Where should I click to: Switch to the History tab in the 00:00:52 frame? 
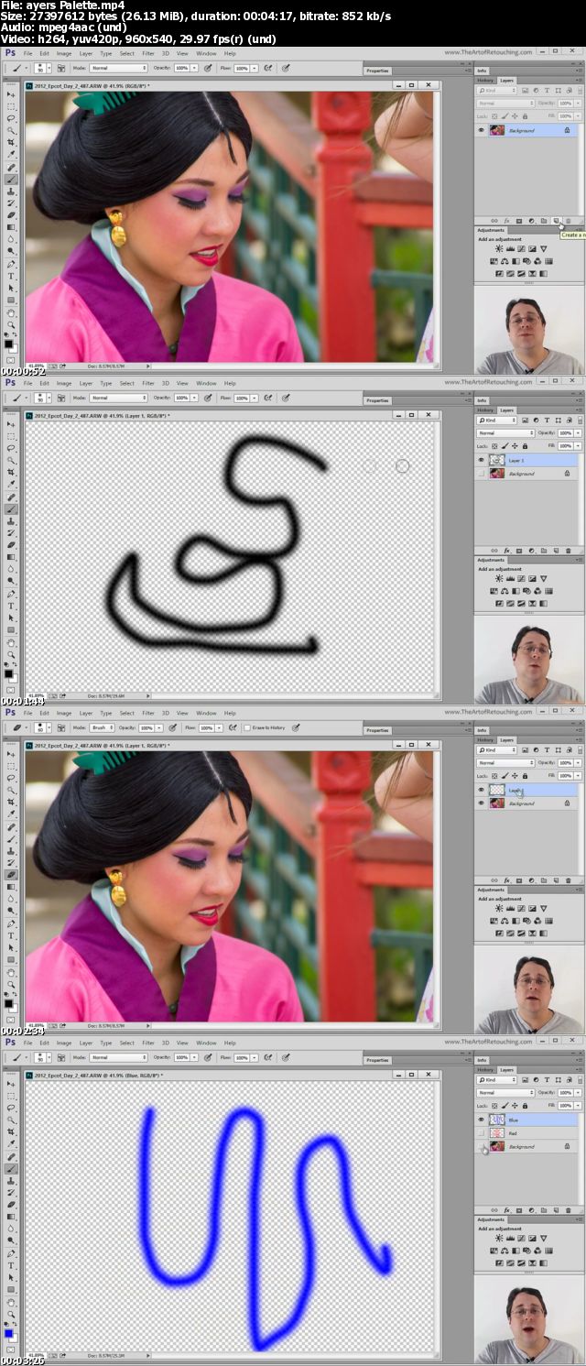485,81
